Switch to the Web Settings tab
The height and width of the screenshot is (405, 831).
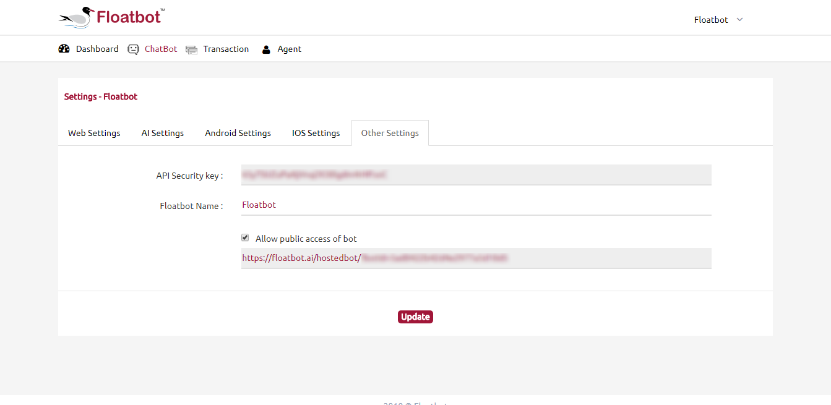click(x=94, y=132)
